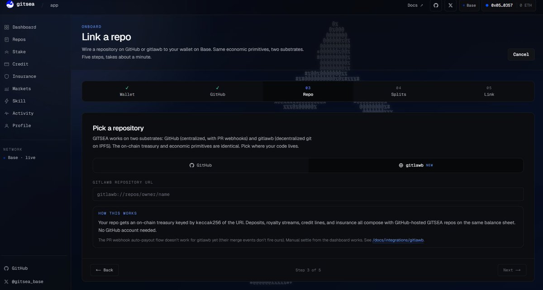Open /docs/integrations/gitlawb link

398,240
